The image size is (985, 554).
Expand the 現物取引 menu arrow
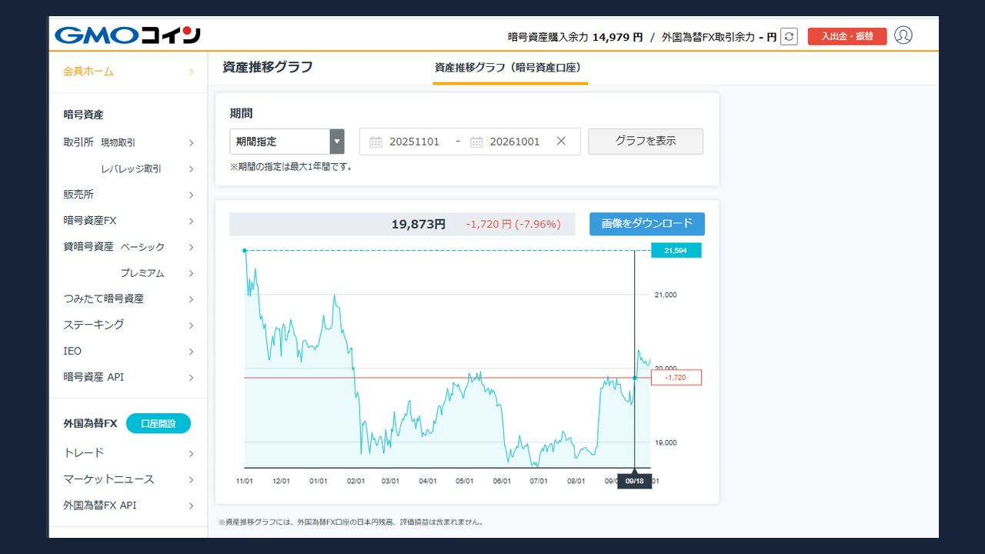tap(191, 143)
